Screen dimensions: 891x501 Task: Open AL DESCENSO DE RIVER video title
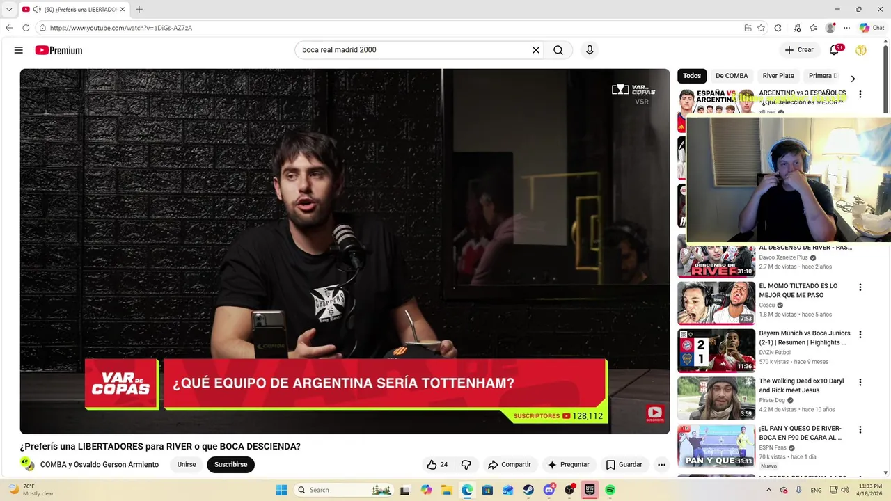(805, 248)
